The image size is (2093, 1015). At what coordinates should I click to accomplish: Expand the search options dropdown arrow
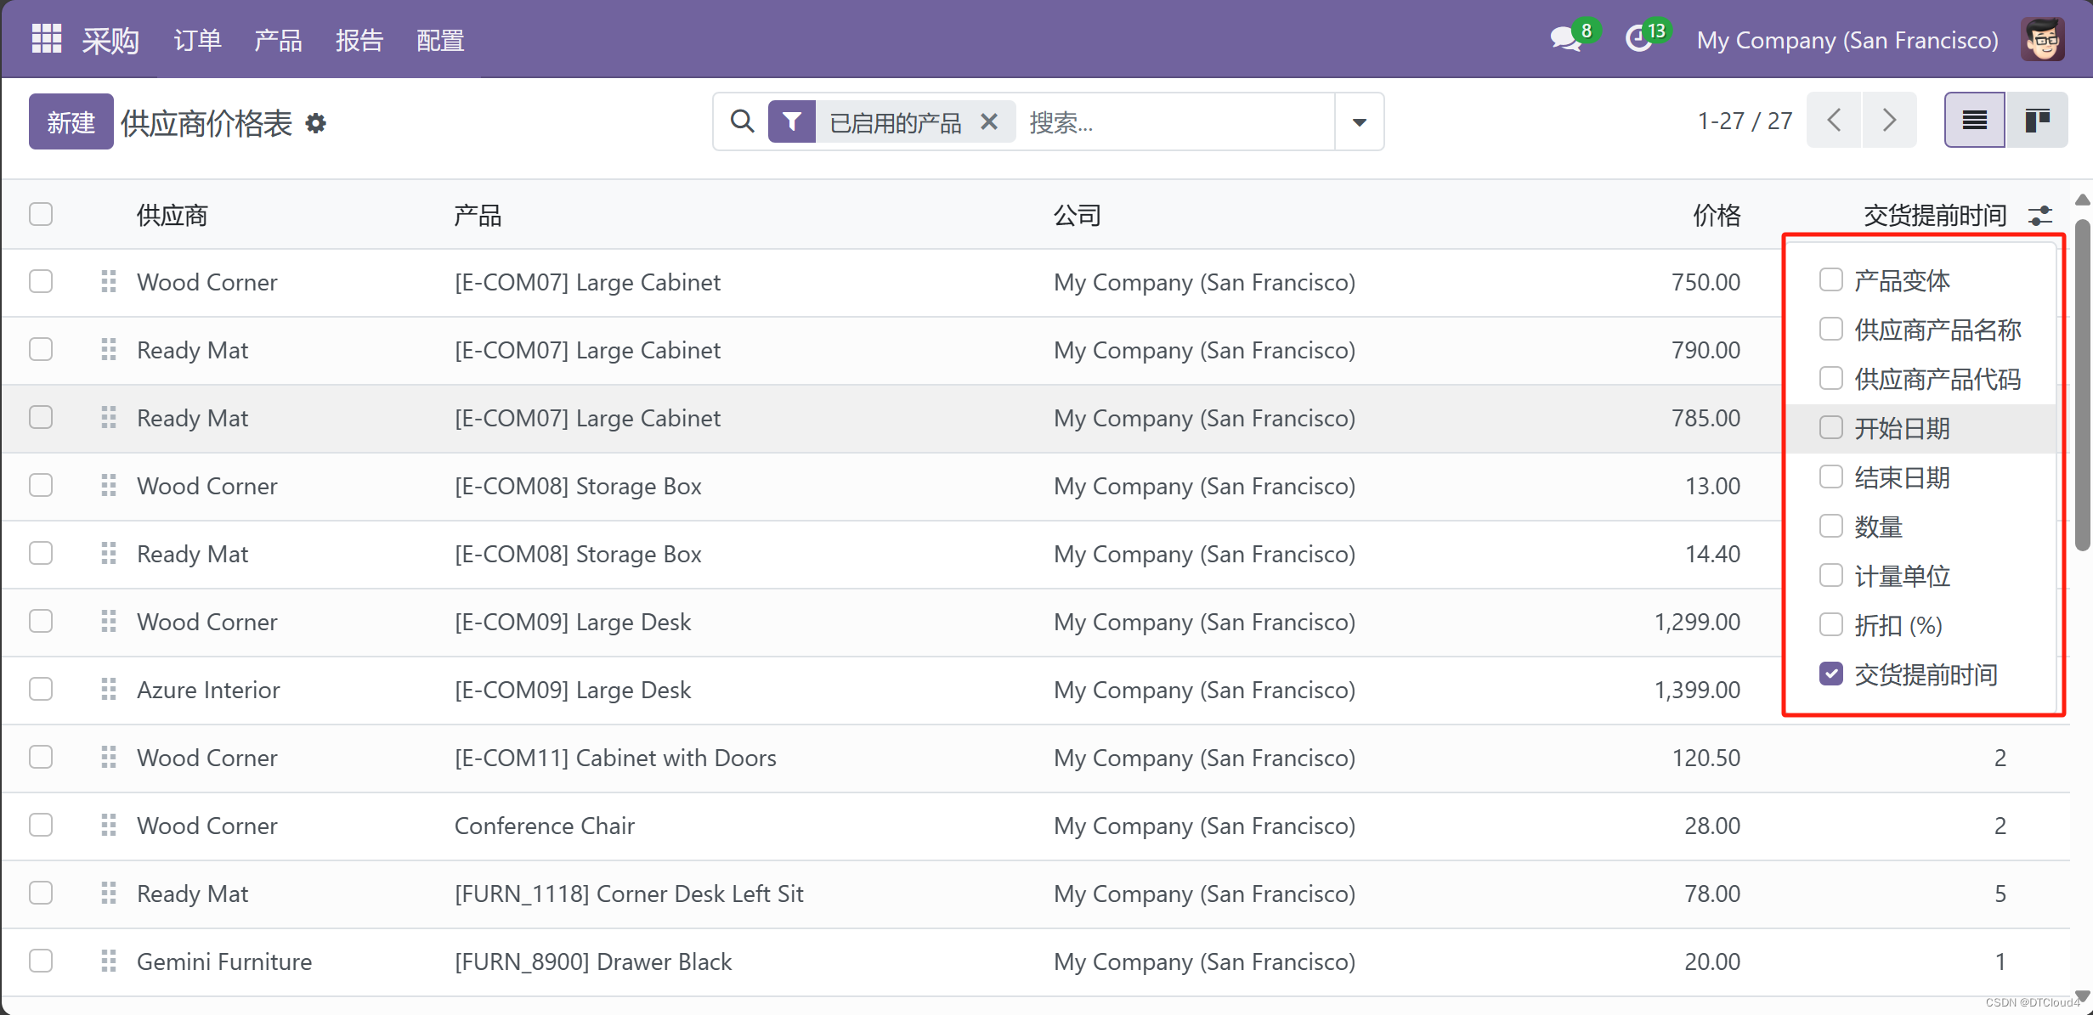(1359, 122)
